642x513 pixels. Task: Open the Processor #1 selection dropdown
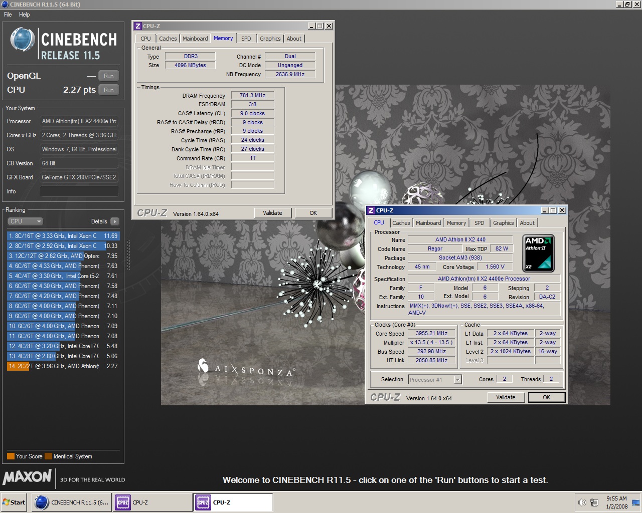pos(435,380)
